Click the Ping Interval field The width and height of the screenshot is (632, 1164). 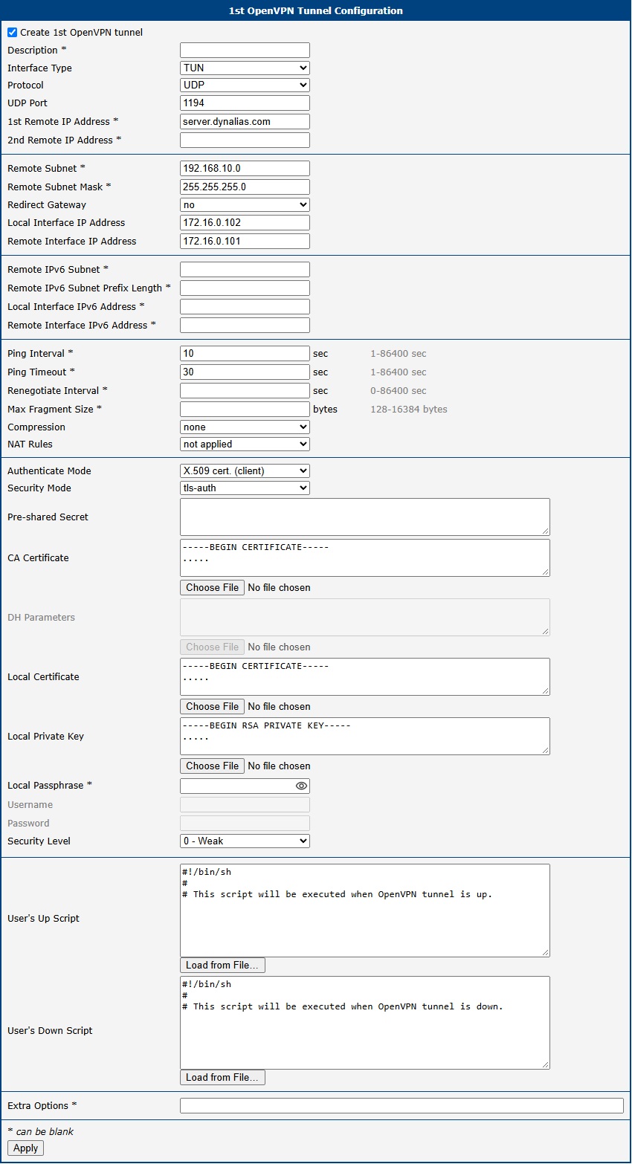(x=245, y=353)
